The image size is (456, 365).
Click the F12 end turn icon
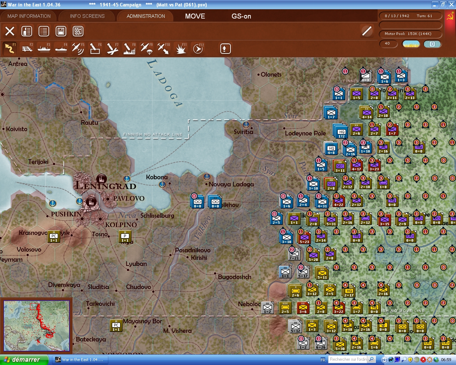click(198, 48)
